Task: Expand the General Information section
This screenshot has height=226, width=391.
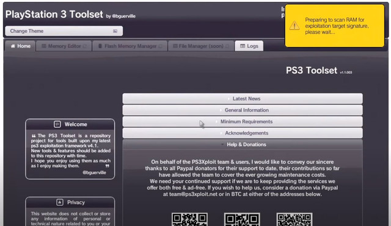Action: click(x=243, y=110)
